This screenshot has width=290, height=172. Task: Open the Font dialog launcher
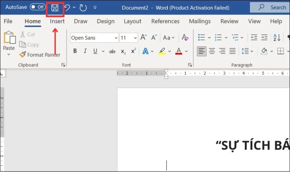[x=190, y=65]
